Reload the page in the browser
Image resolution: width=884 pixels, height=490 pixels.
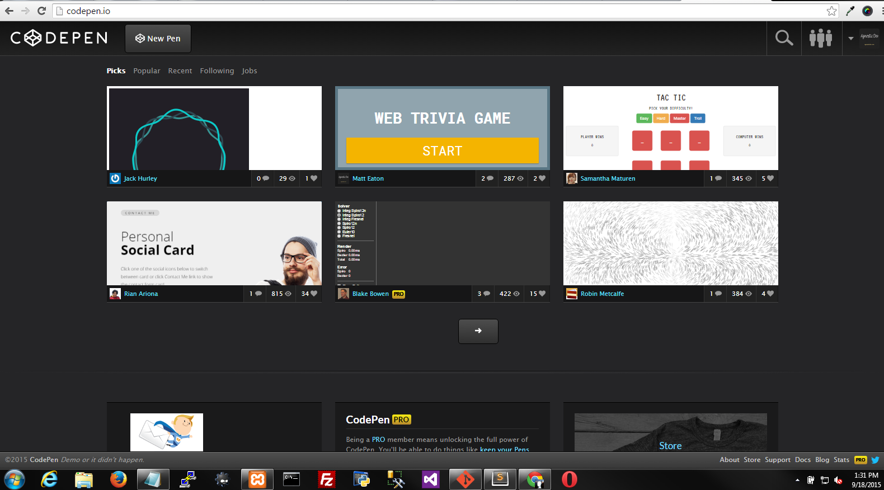[x=41, y=11]
